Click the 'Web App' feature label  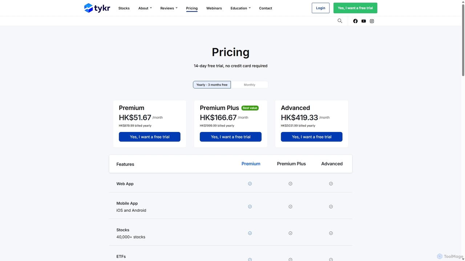coord(125,184)
